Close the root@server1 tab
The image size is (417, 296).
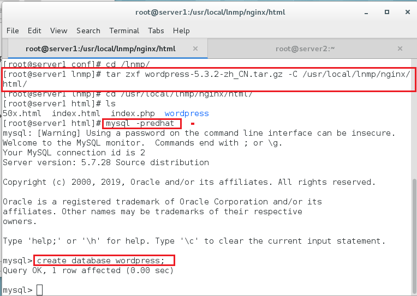click(195, 49)
